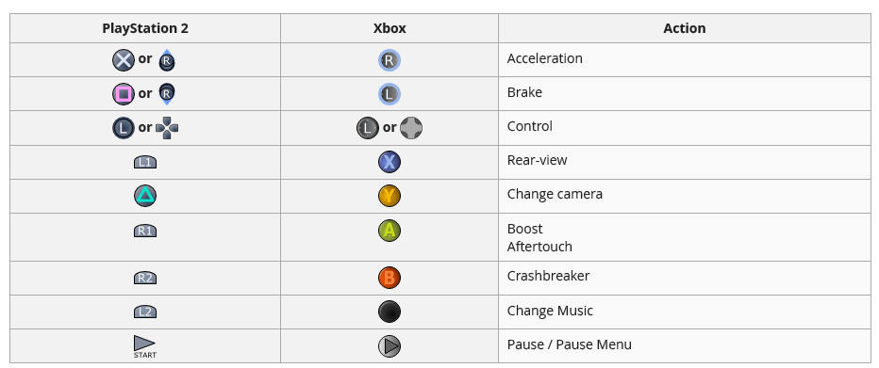879x368 pixels.
Task: Click the PlayStation Cross button icon
Action: point(124,60)
